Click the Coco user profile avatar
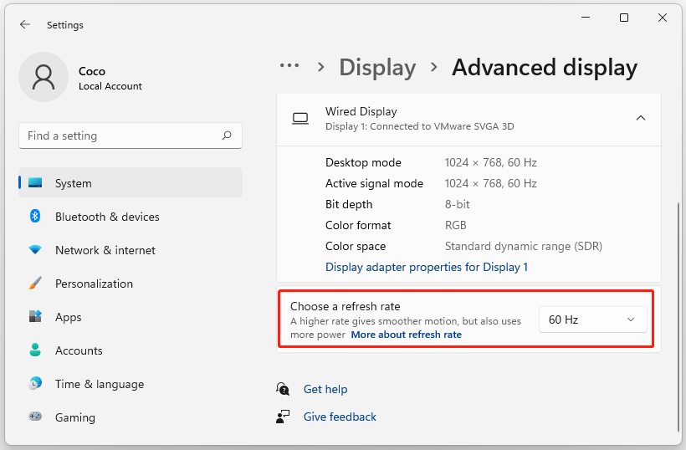Image resolution: width=686 pixels, height=450 pixels. click(44, 77)
